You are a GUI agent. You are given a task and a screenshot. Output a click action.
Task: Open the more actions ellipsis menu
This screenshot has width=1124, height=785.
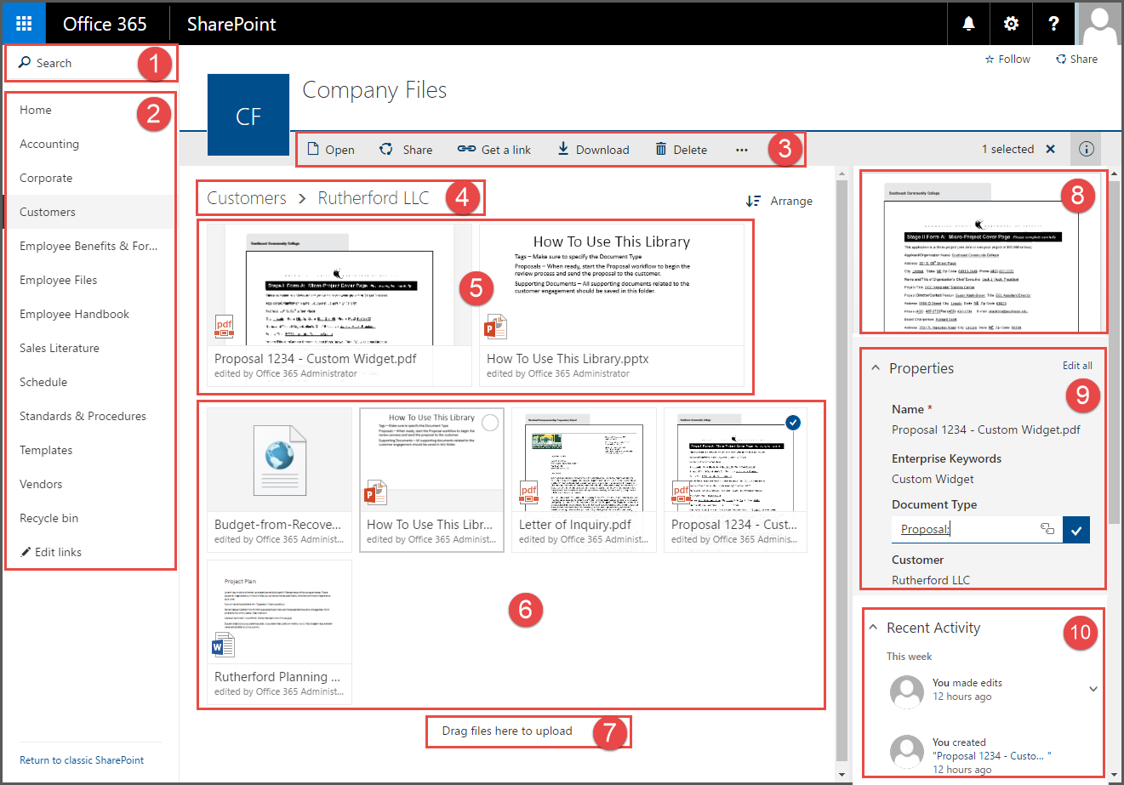coord(742,150)
